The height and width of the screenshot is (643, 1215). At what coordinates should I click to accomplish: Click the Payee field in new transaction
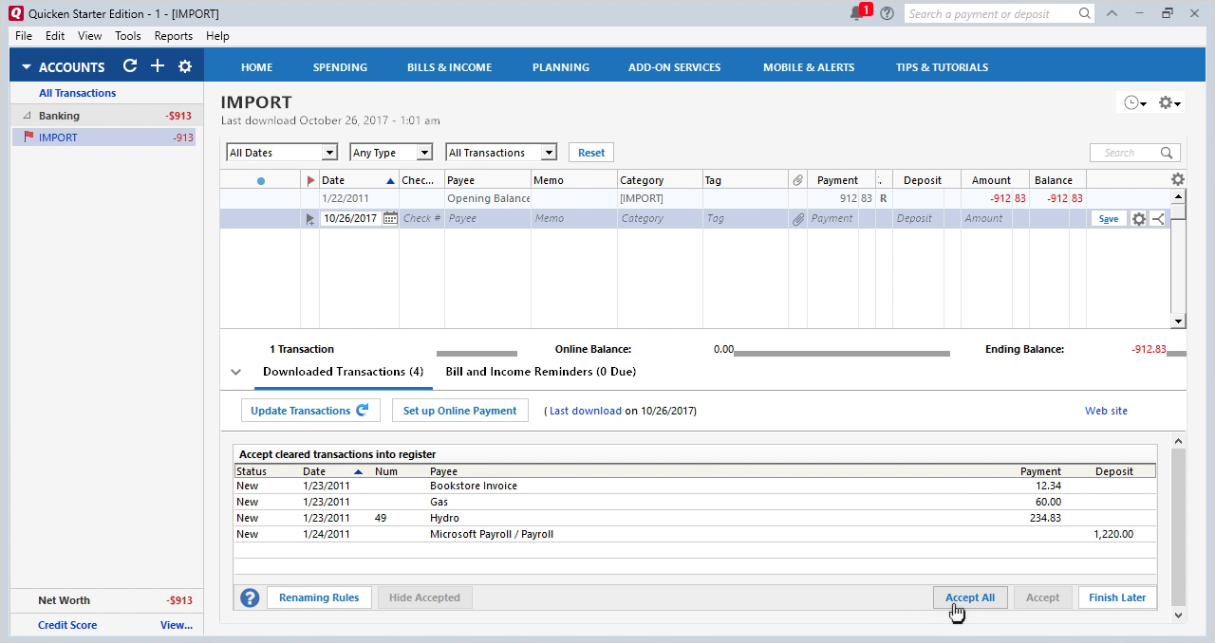point(488,218)
